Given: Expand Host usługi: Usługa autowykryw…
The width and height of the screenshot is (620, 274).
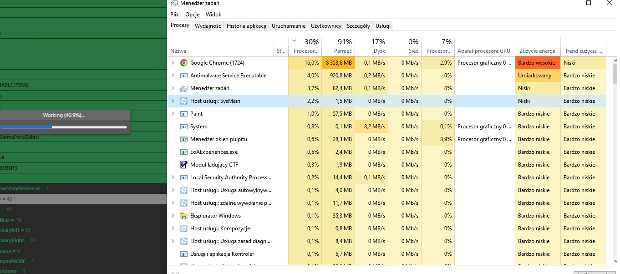Looking at the screenshot, I should pyautogui.click(x=173, y=190).
